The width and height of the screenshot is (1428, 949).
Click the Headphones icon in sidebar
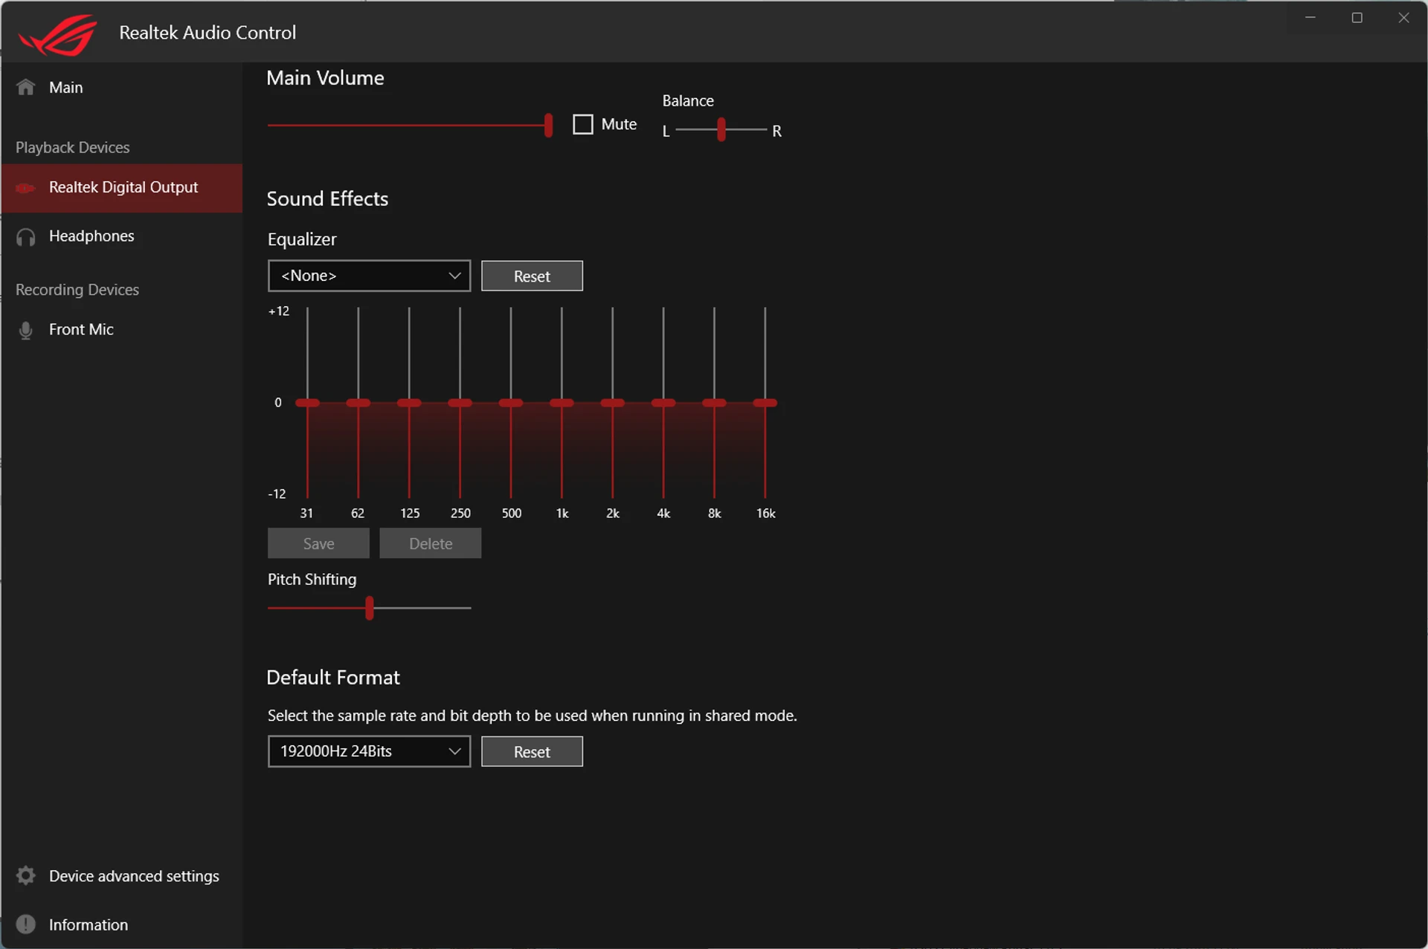coord(26,237)
